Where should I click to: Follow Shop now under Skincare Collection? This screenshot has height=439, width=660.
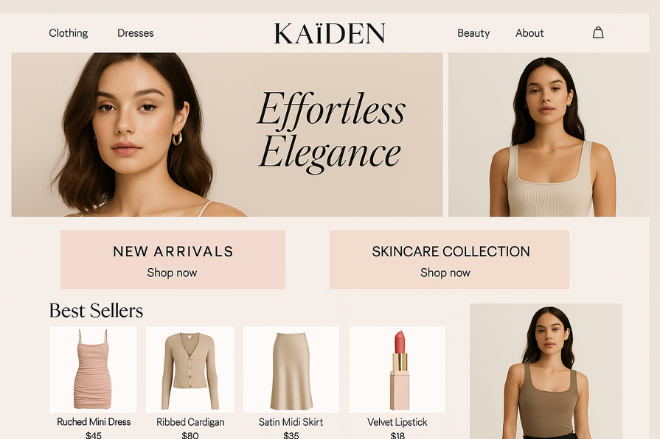[445, 273]
